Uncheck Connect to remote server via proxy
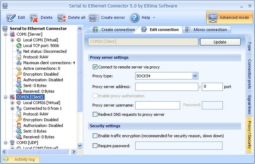The width and height of the screenshot is (255, 164). (95, 67)
